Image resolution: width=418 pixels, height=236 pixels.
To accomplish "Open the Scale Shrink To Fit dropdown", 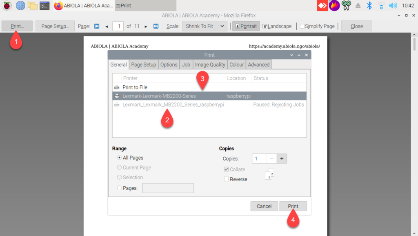I will pyautogui.click(x=205, y=26).
